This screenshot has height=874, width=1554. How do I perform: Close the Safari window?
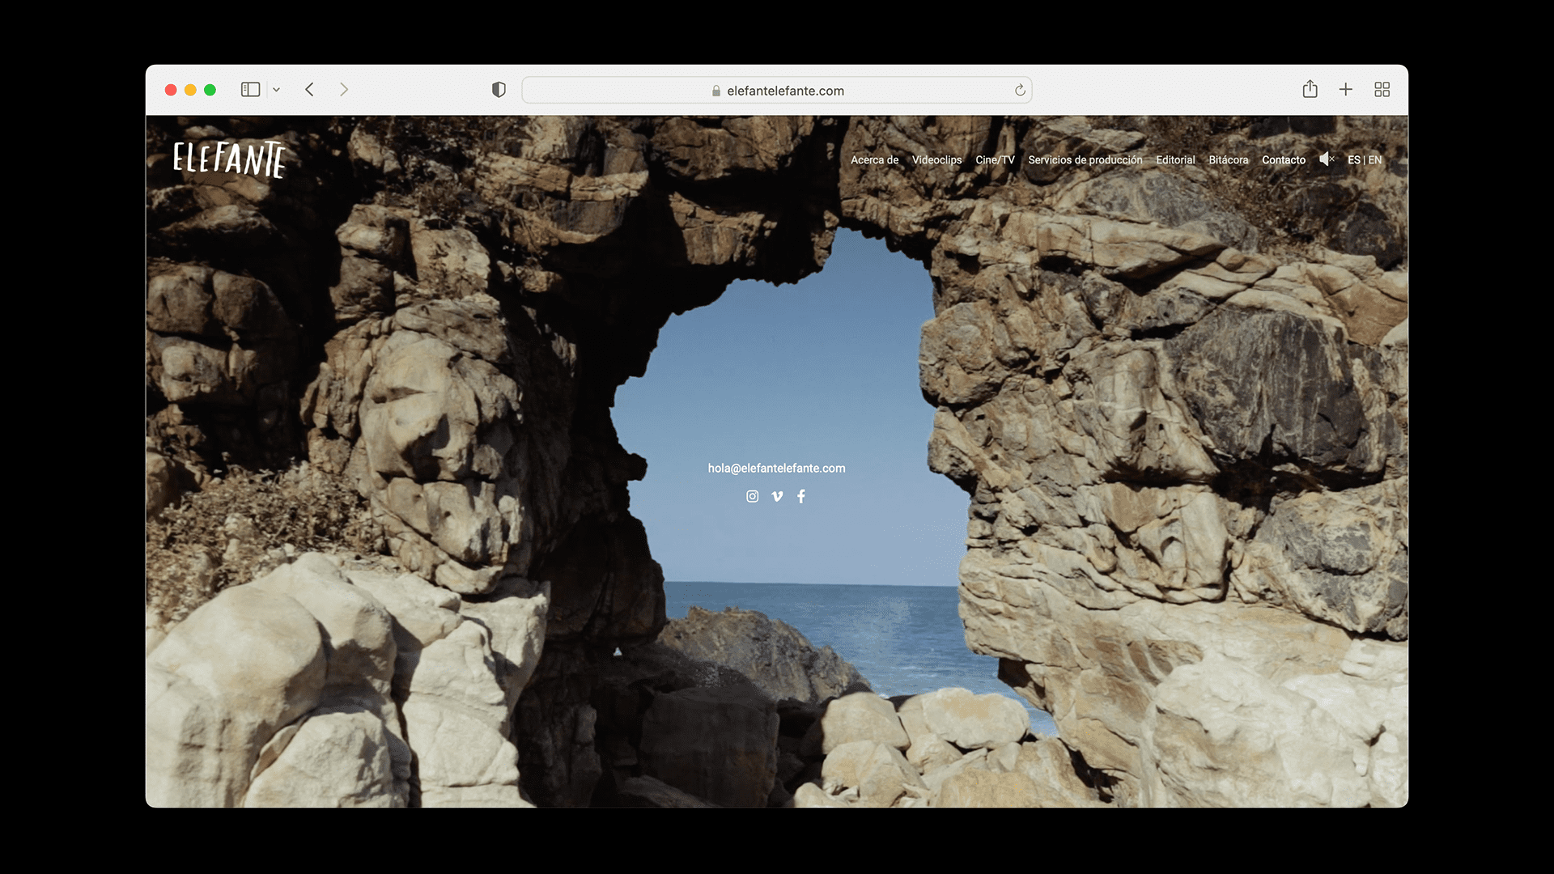tap(171, 90)
